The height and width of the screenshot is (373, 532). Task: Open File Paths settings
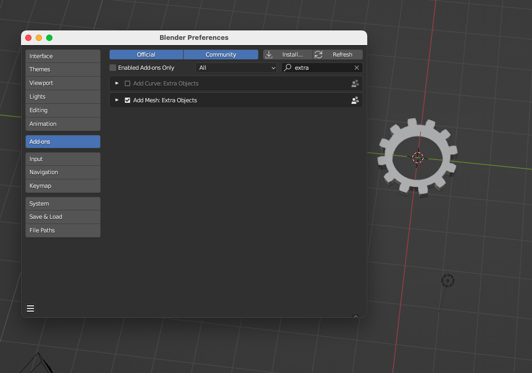pyautogui.click(x=63, y=230)
